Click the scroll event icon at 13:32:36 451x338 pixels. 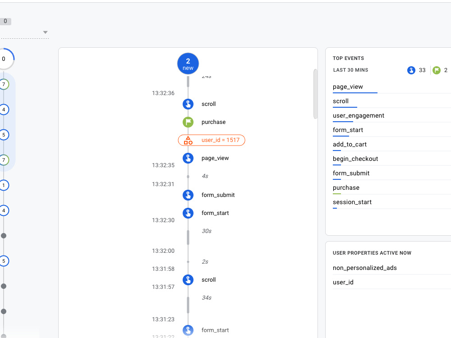tap(188, 104)
